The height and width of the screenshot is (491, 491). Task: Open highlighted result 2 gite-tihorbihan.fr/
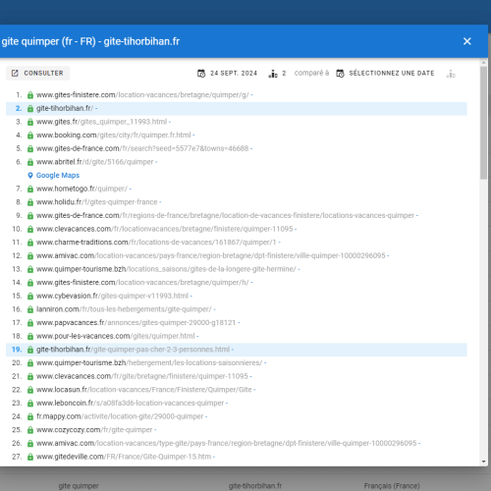[65, 108]
